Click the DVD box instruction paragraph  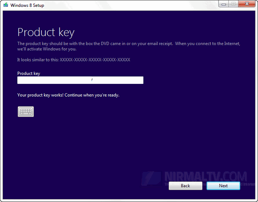click(129, 46)
